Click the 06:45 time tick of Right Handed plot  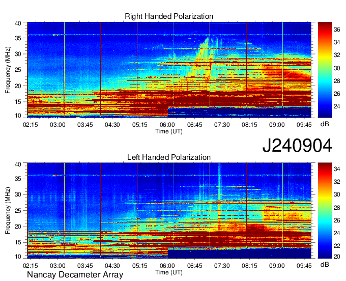tap(194, 125)
